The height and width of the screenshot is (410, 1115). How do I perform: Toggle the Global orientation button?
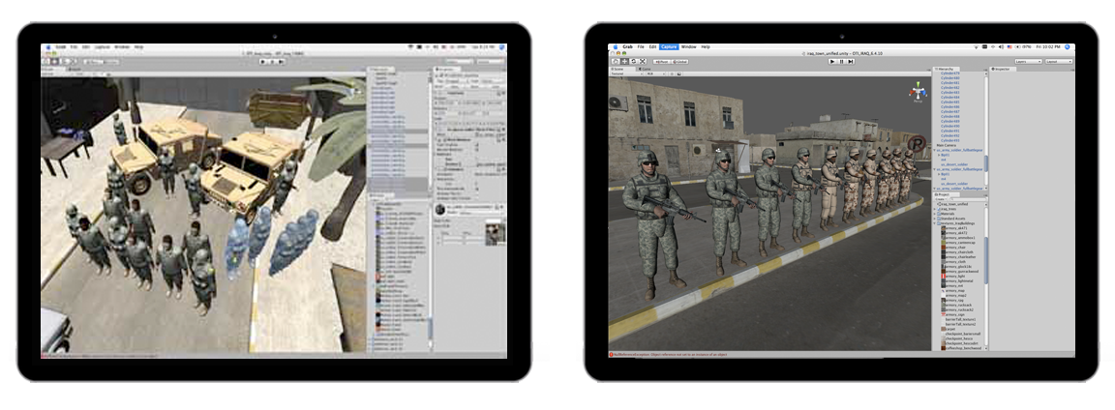[679, 61]
